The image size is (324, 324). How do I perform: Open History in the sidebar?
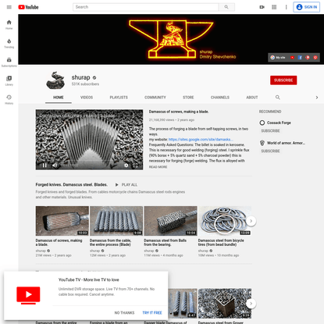coord(9,100)
